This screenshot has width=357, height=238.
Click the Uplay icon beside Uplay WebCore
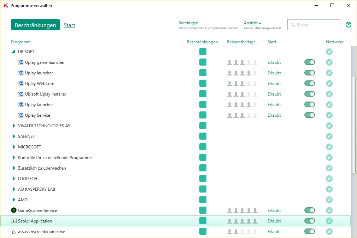(21, 83)
